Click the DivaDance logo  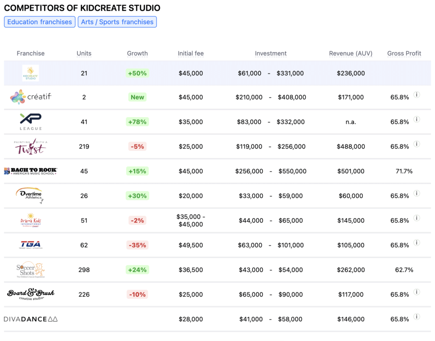coord(31,319)
